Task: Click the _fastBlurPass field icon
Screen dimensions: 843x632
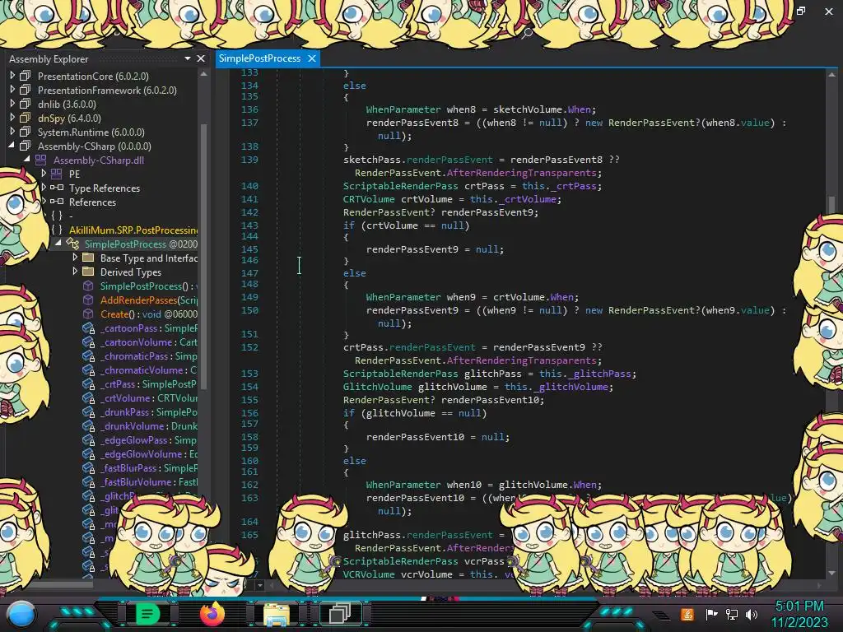Action: (88, 467)
